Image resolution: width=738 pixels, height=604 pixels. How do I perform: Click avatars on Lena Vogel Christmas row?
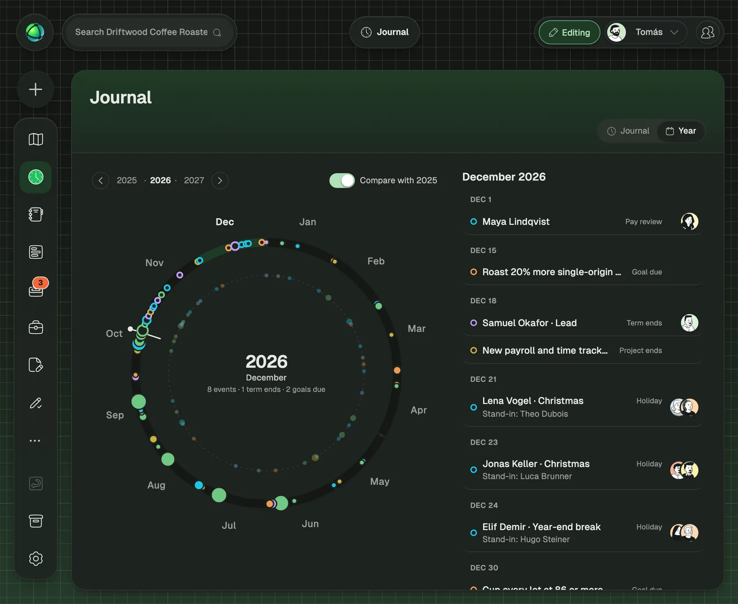[684, 407]
